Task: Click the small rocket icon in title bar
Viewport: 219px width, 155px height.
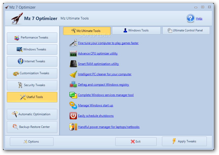Action: pos(7,7)
